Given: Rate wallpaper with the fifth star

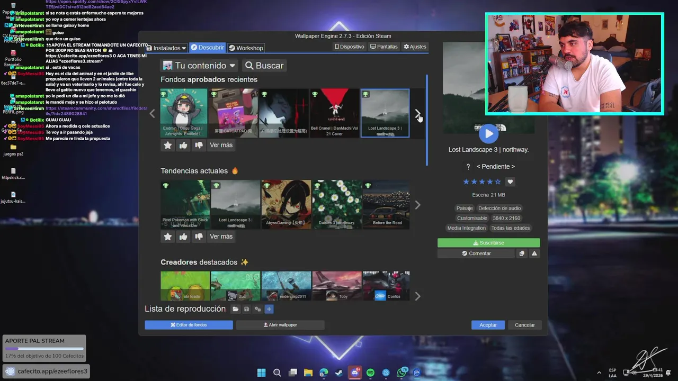Looking at the screenshot, I should (497, 182).
